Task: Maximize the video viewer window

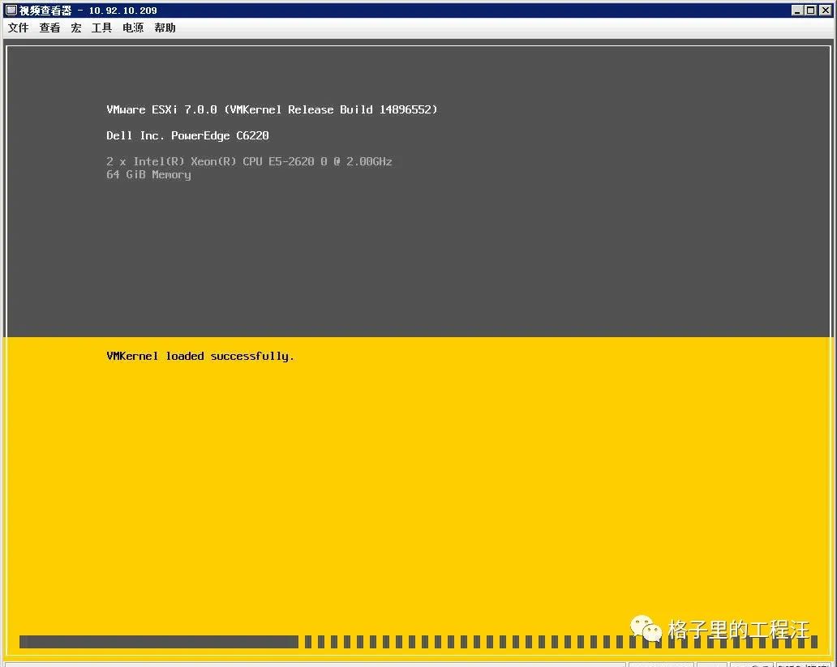Action: 811,11
